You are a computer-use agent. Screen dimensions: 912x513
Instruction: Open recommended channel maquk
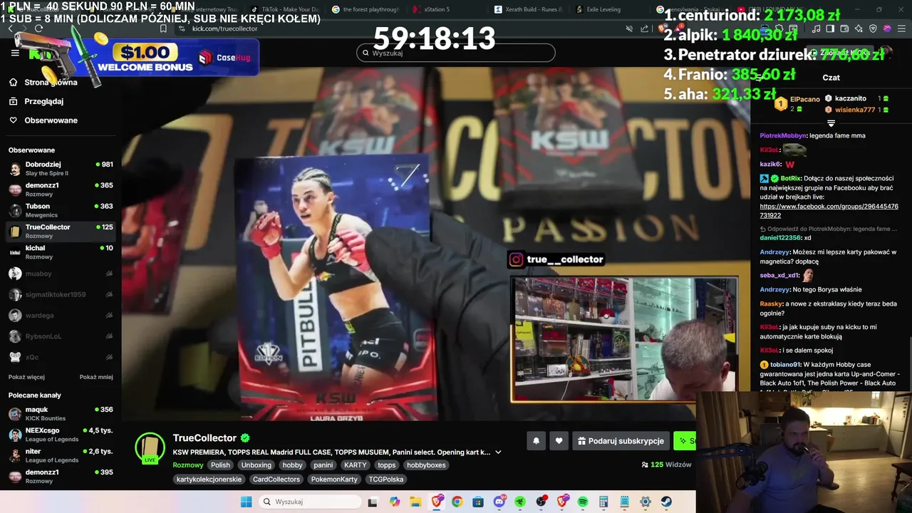[61, 414]
